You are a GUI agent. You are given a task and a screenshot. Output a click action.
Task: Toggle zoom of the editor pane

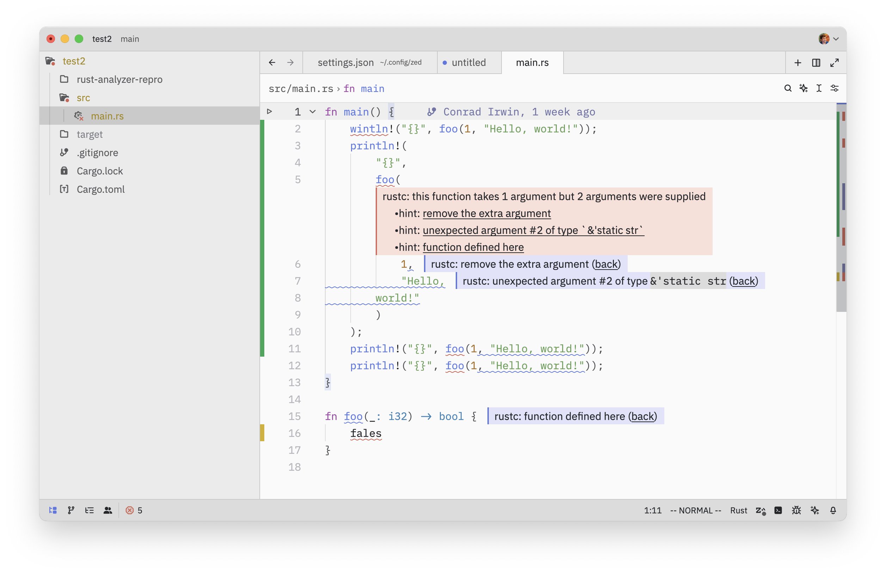pos(834,62)
